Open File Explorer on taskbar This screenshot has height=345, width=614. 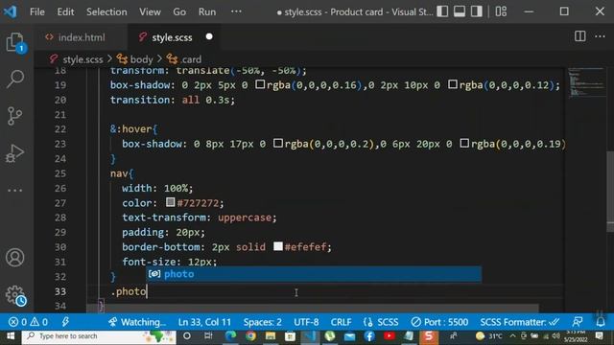271,336
